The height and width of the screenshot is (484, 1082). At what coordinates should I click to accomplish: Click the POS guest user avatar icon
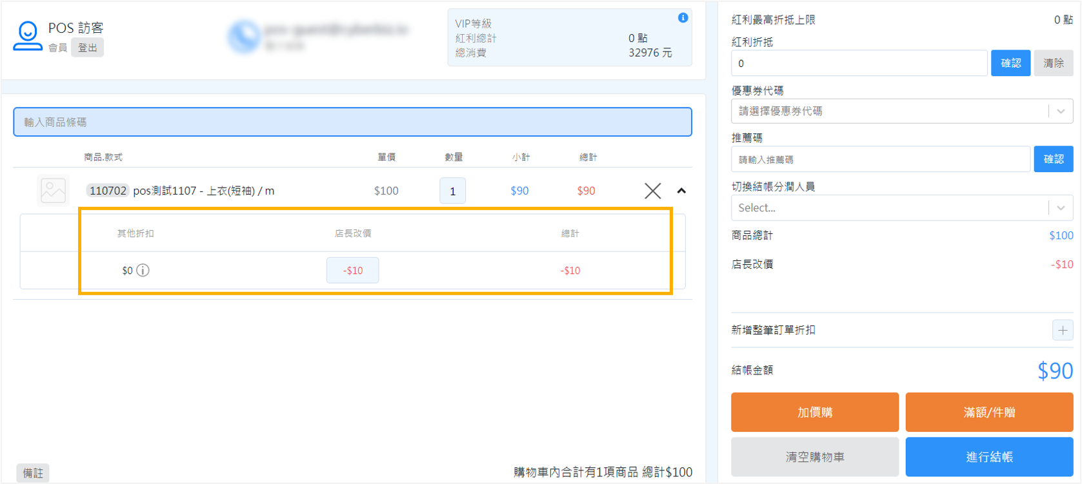click(27, 36)
